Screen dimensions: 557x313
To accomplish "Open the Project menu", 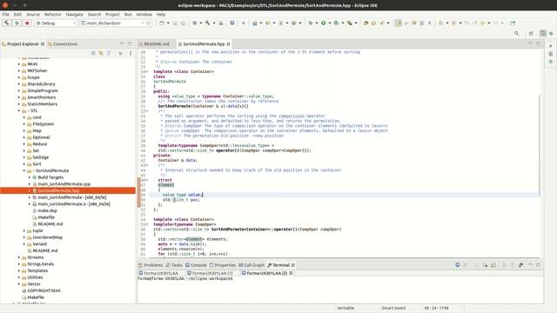I will (x=112, y=15).
